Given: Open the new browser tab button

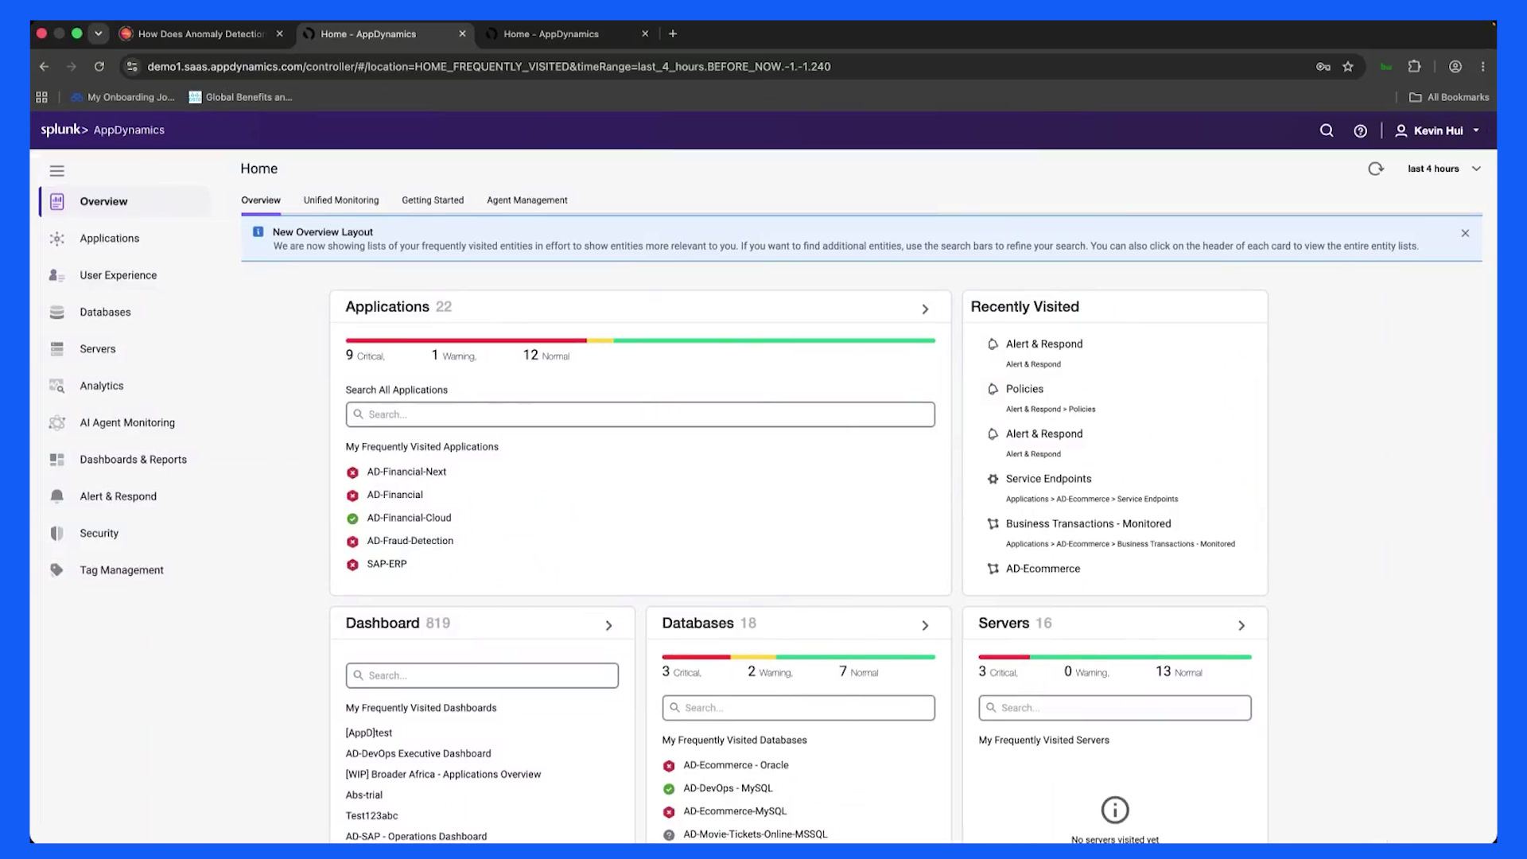Looking at the screenshot, I should pyautogui.click(x=673, y=33).
